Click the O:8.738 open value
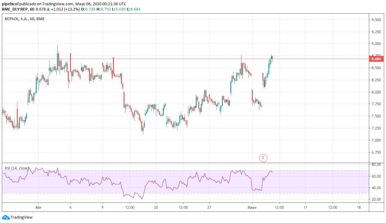Screen dimensions: 386x223 pos(87,9)
